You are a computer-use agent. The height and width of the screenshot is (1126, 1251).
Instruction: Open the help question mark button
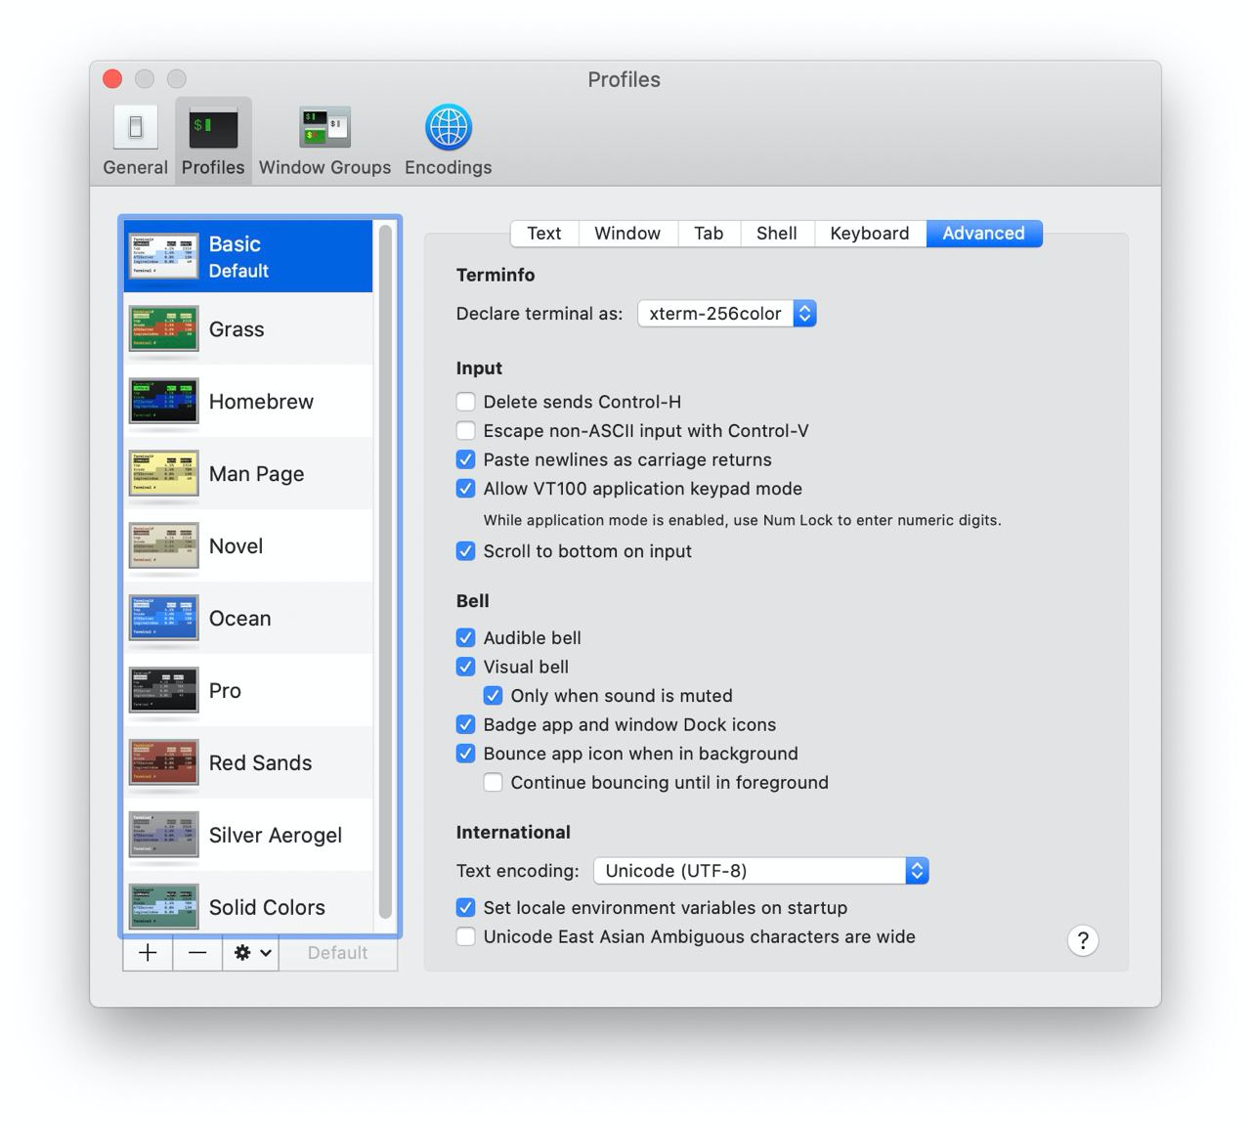[x=1083, y=940]
